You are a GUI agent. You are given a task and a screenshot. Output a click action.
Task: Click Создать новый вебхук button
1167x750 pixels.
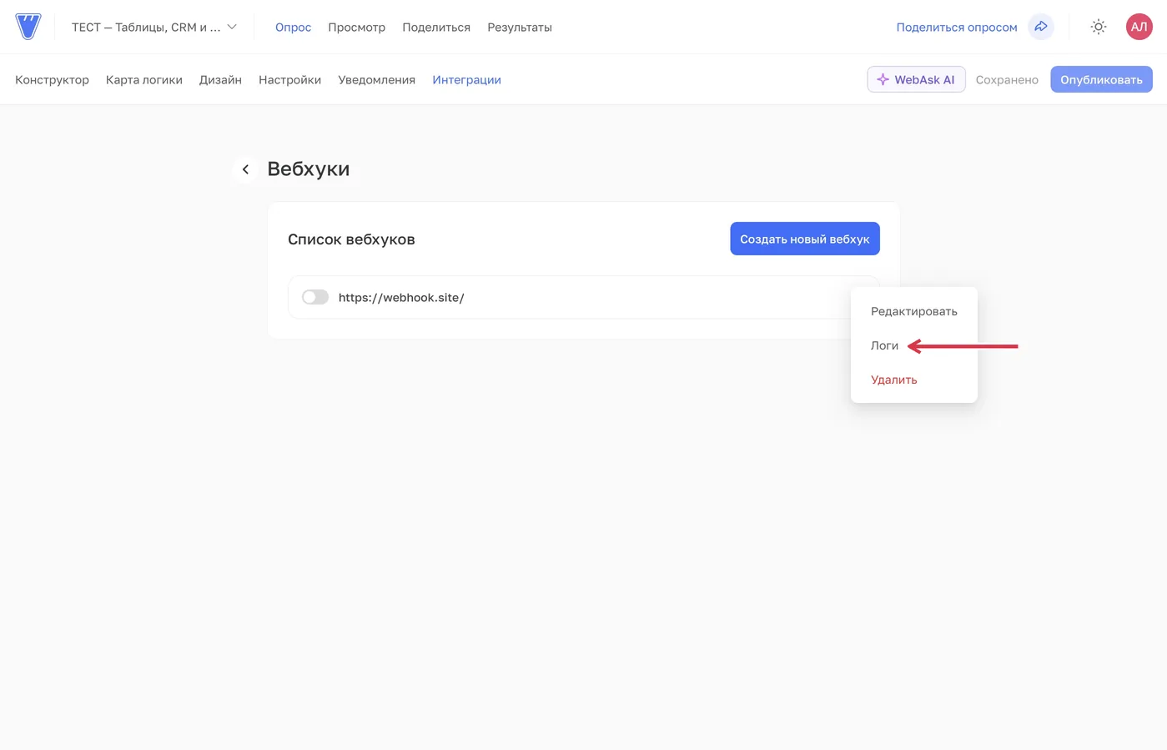(x=804, y=239)
